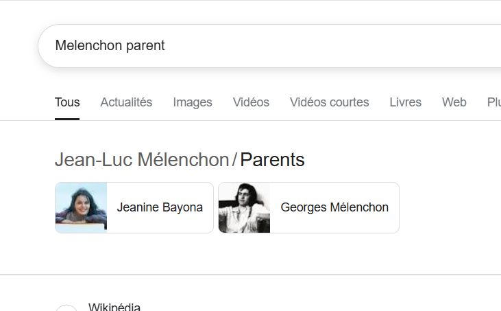Open the Jeanine Bayona name label
The height and width of the screenshot is (311, 501).
(160, 207)
